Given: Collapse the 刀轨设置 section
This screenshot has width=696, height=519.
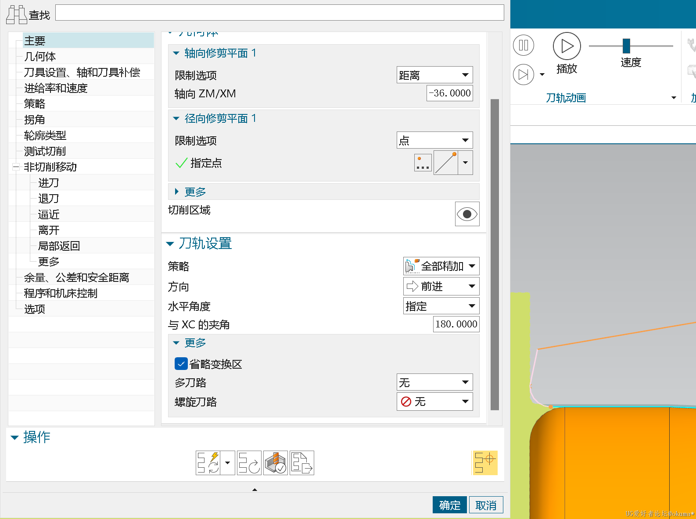Looking at the screenshot, I should [x=170, y=244].
